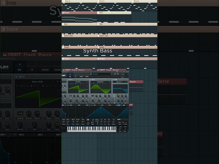The height and width of the screenshot is (164, 219).
Task: Select the ENV 2 tab
Action: pyautogui.click(x=73, y=105)
